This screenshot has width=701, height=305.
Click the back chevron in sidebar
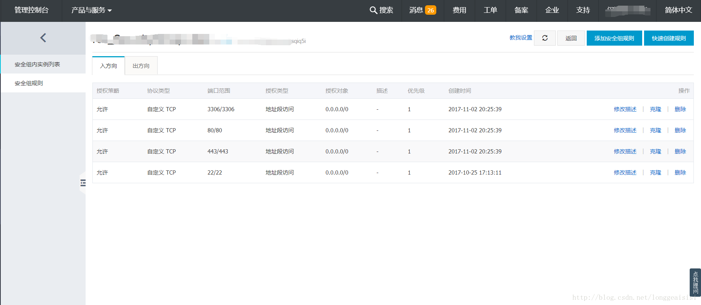pyautogui.click(x=43, y=38)
